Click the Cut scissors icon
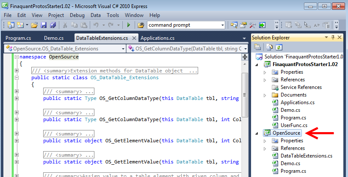Viewport: 348px width, 177px height. [65, 25]
